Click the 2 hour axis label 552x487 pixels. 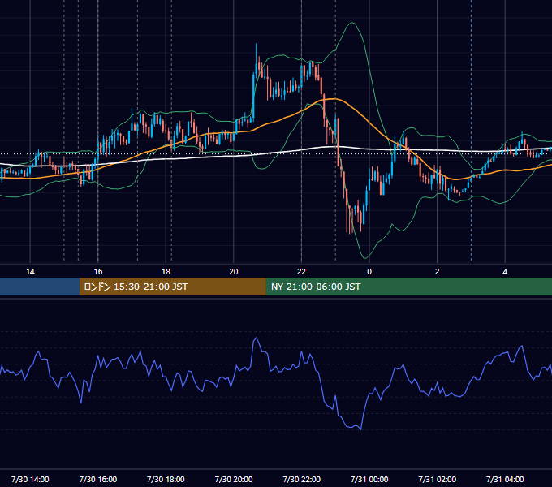(437, 272)
